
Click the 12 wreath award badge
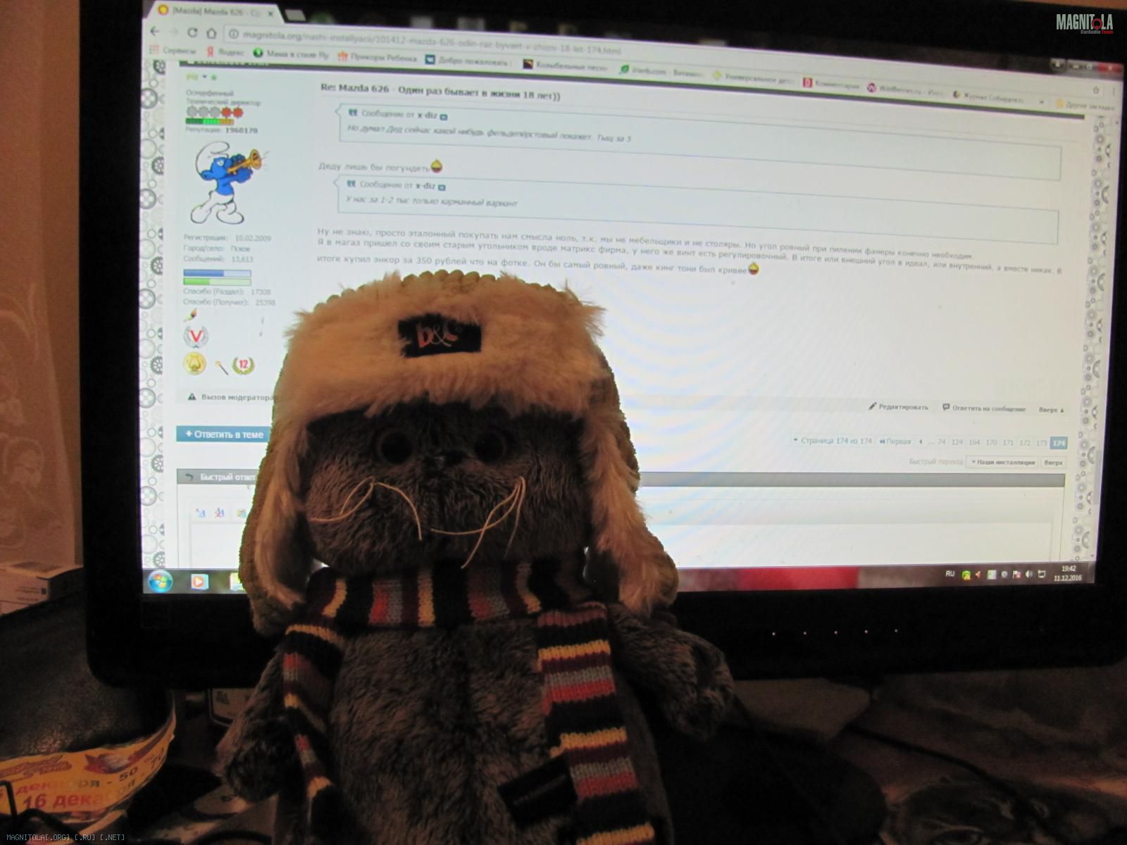[242, 365]
